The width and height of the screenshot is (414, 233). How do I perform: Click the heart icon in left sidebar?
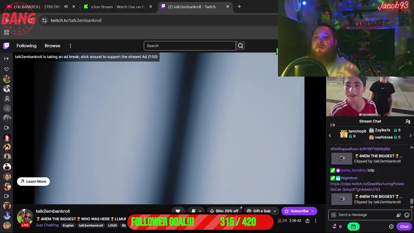pyautogui.click(x=6, y=69)
